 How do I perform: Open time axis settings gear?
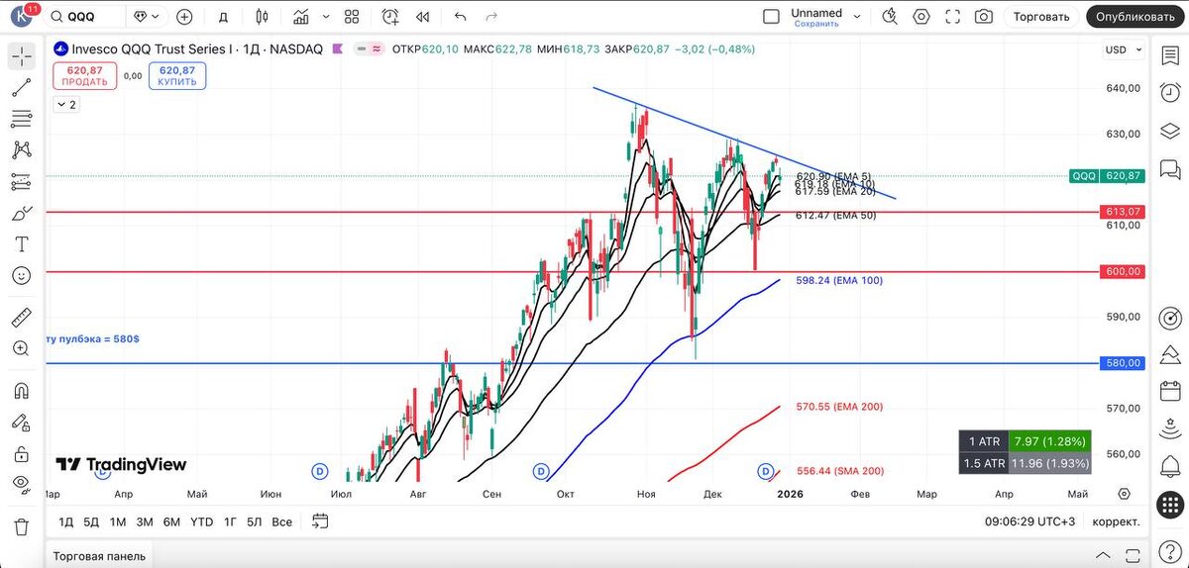1124,493
